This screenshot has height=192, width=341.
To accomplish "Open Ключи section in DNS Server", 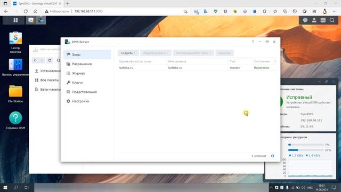I will pyautogui.click(x=87, y=83).
